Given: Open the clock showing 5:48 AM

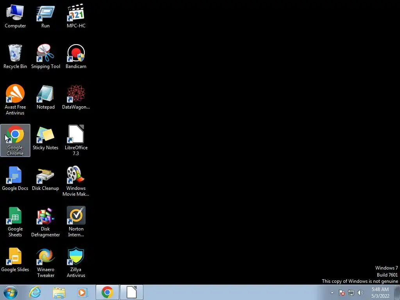Looking at the screenshot, I should (x=380, y=293).
